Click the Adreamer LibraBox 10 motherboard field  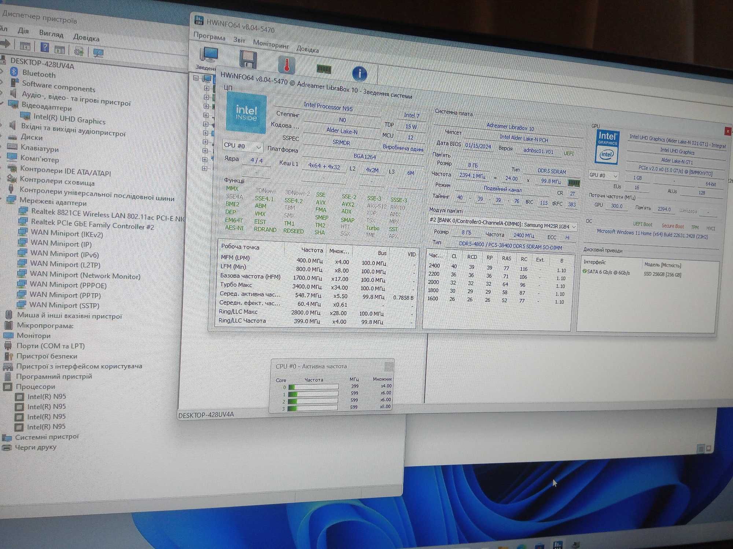pyautogui.click(x=510, y=127)
